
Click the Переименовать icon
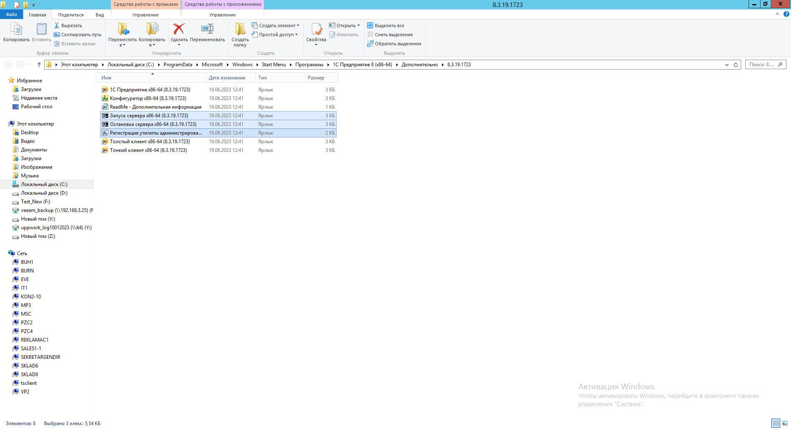(207, 29)
